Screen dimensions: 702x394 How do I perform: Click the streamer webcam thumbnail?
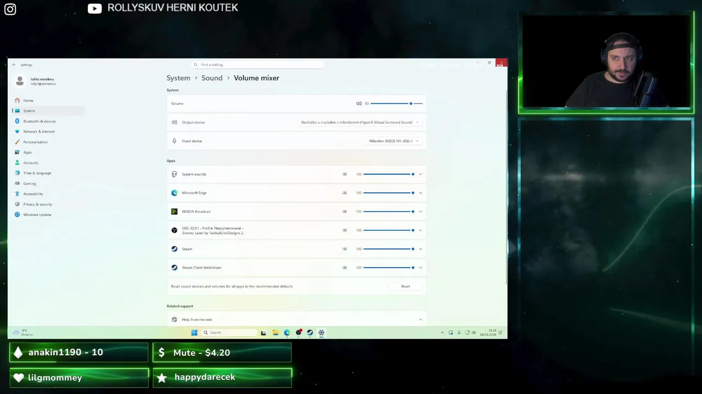(x=606, y=60)
